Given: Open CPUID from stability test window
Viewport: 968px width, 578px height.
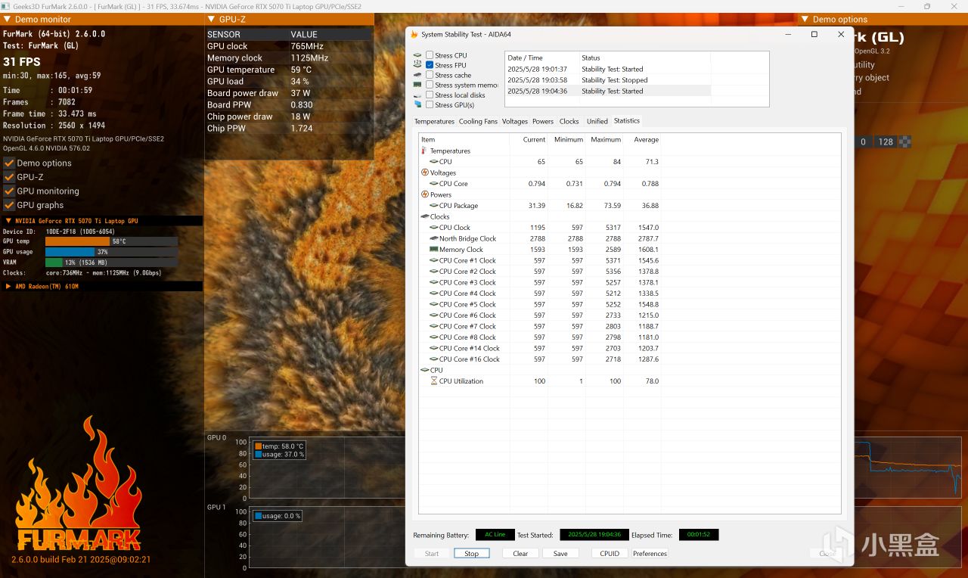Looking at the screenshot, I should pos(610,553).
